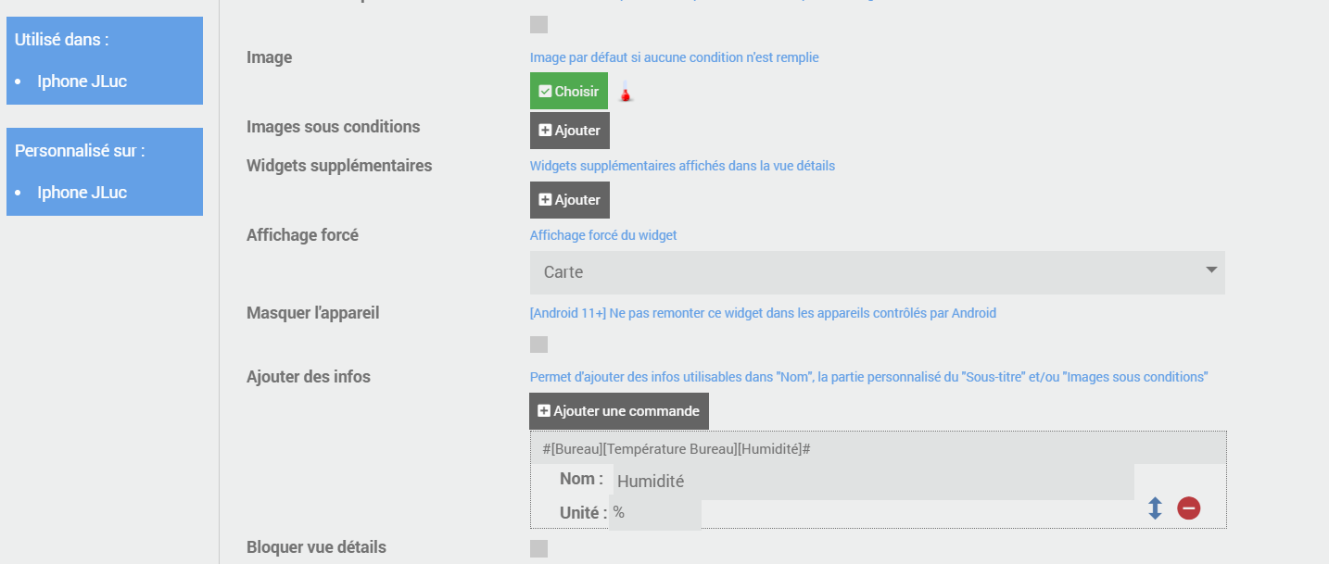Enable the Bloquer vue détails checkbox
Viewport: 1329px width, 564px height.
(538, 548)
